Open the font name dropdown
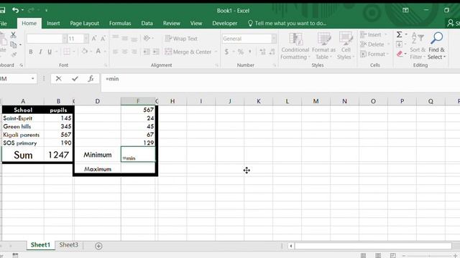460x258 pixels. point(65,39)
